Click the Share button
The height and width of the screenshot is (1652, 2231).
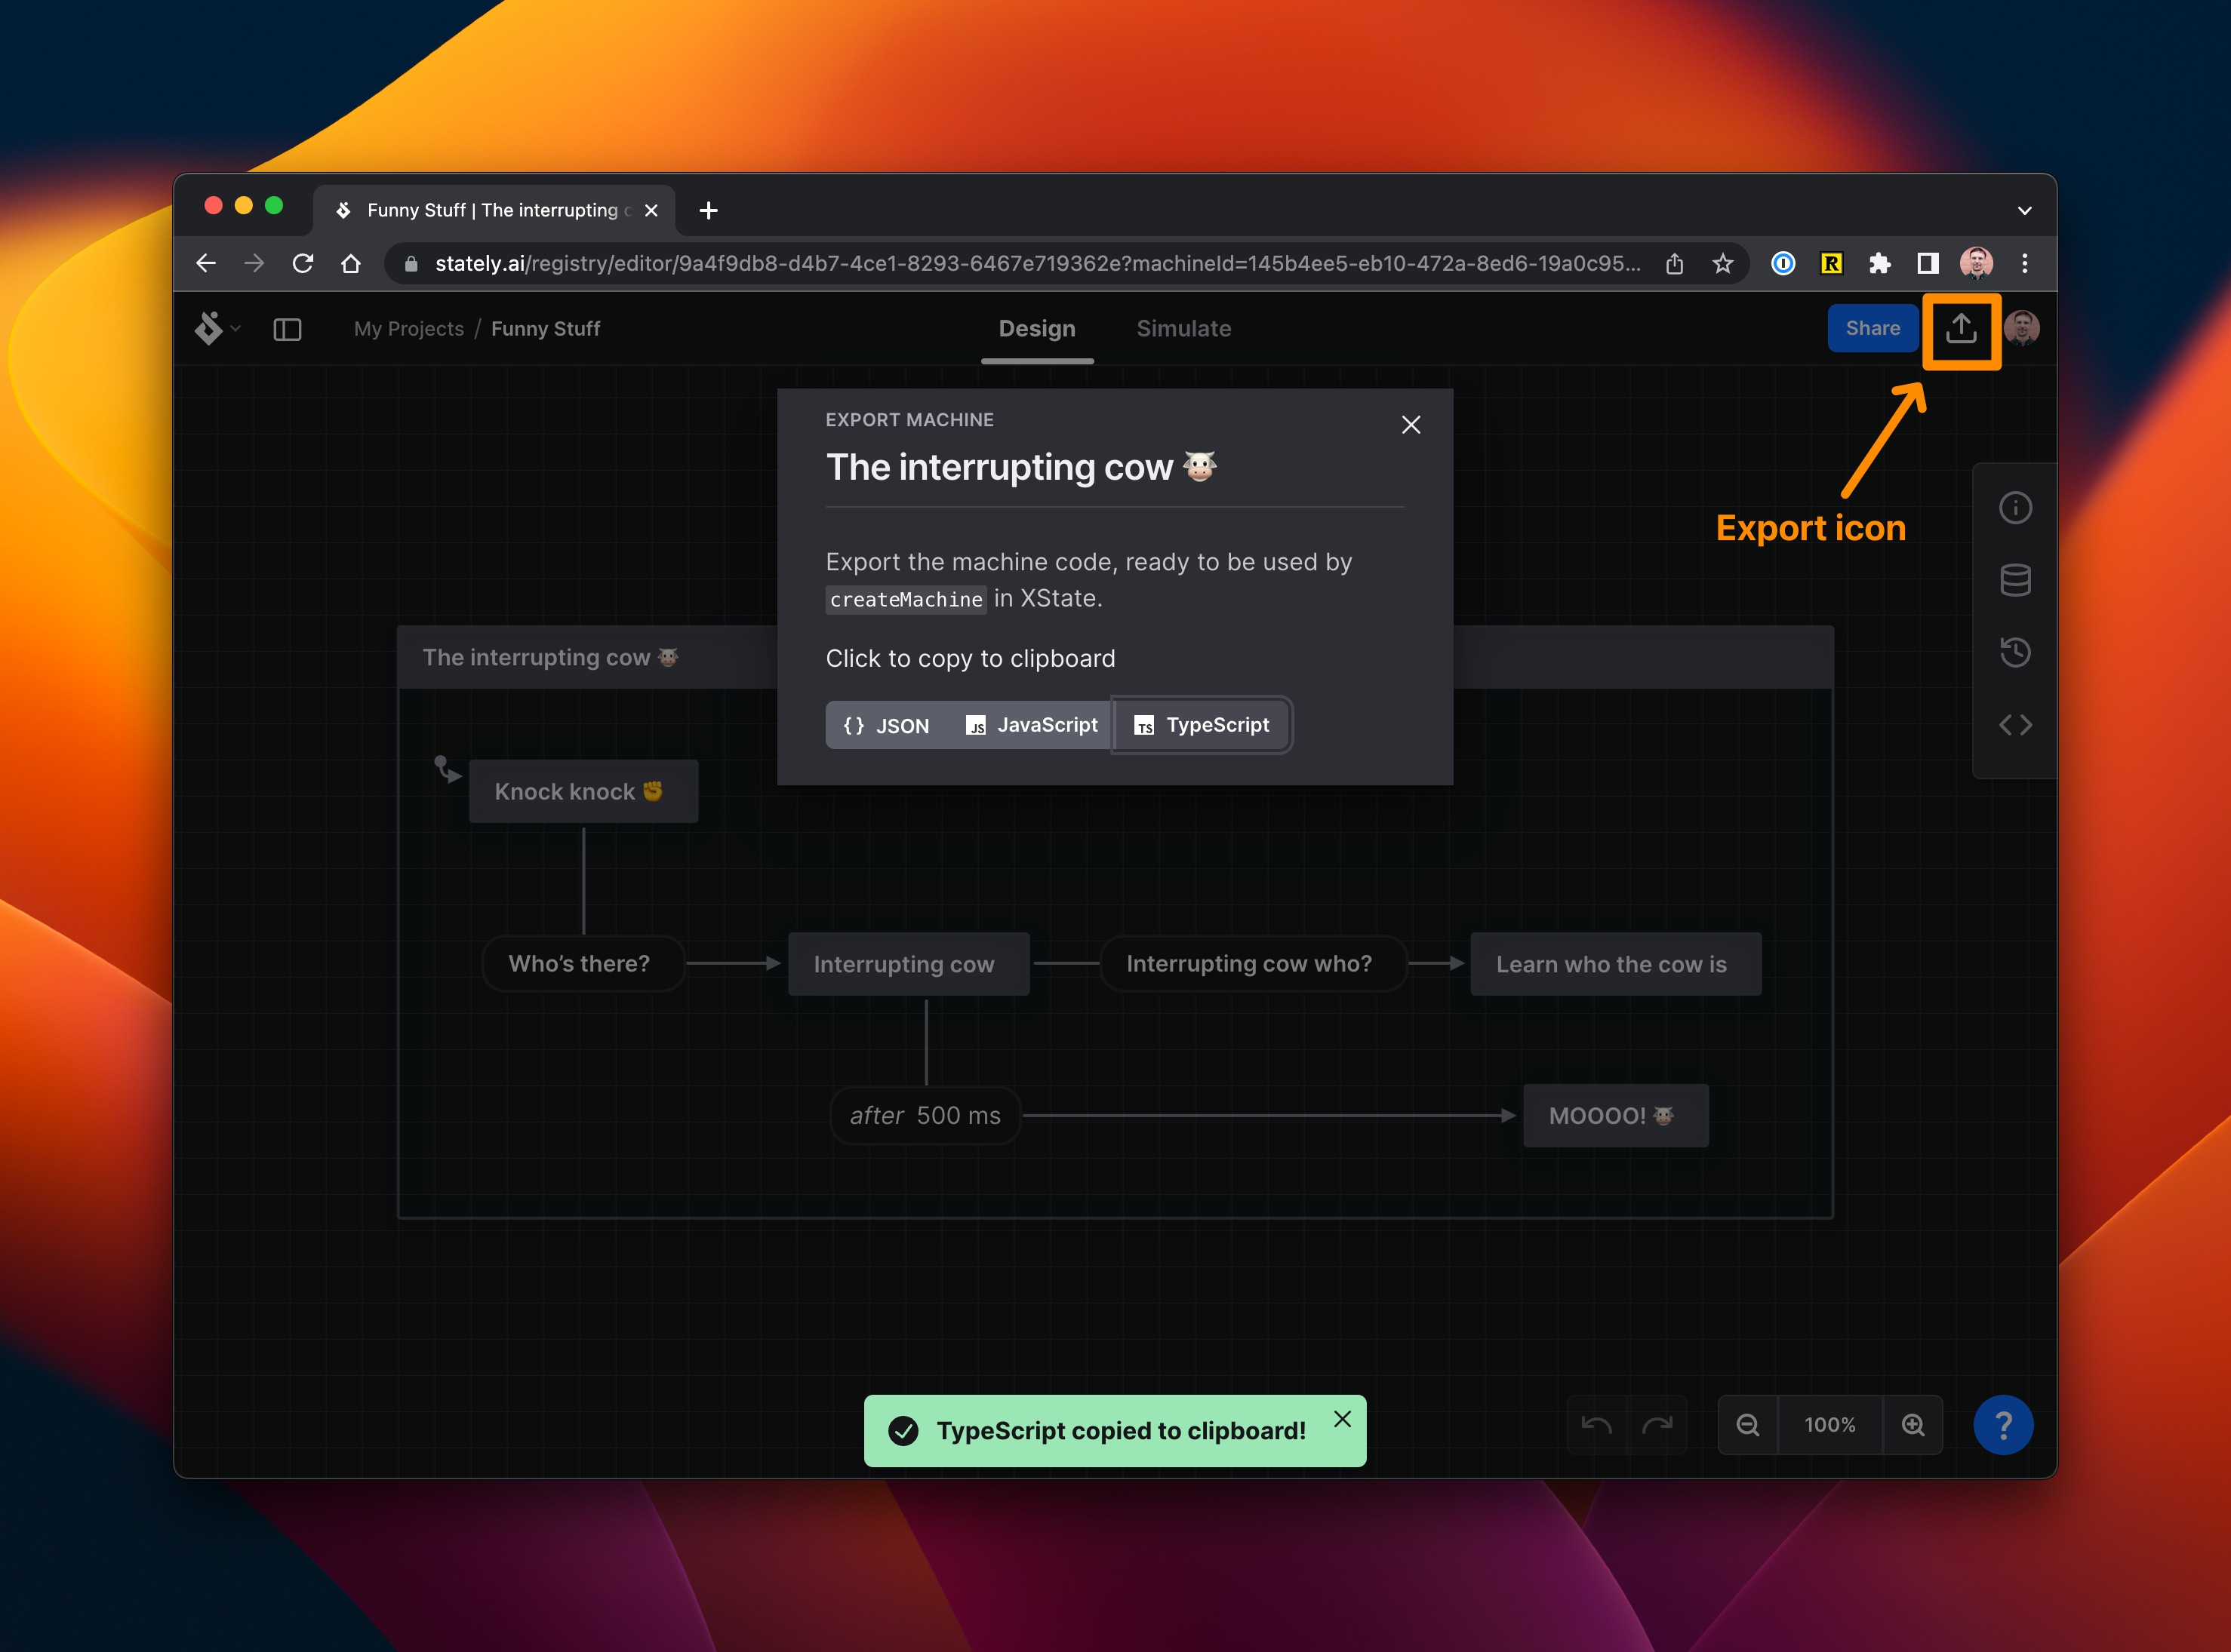click(1872, 328)
